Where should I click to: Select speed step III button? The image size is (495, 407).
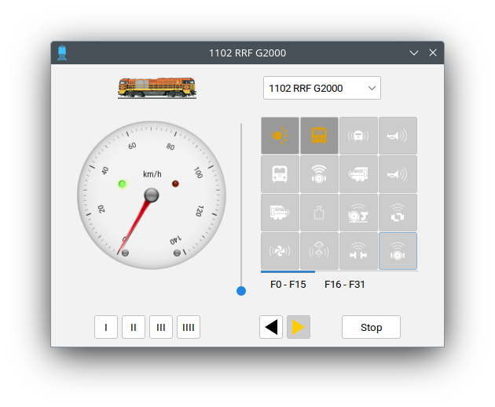click(161, 327)
